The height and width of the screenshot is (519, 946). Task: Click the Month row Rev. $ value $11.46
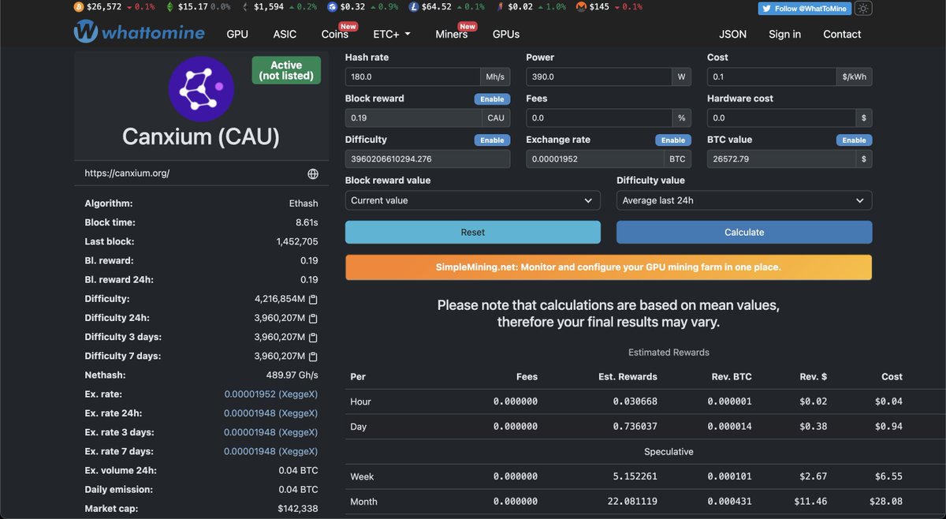tap(812, 502)
